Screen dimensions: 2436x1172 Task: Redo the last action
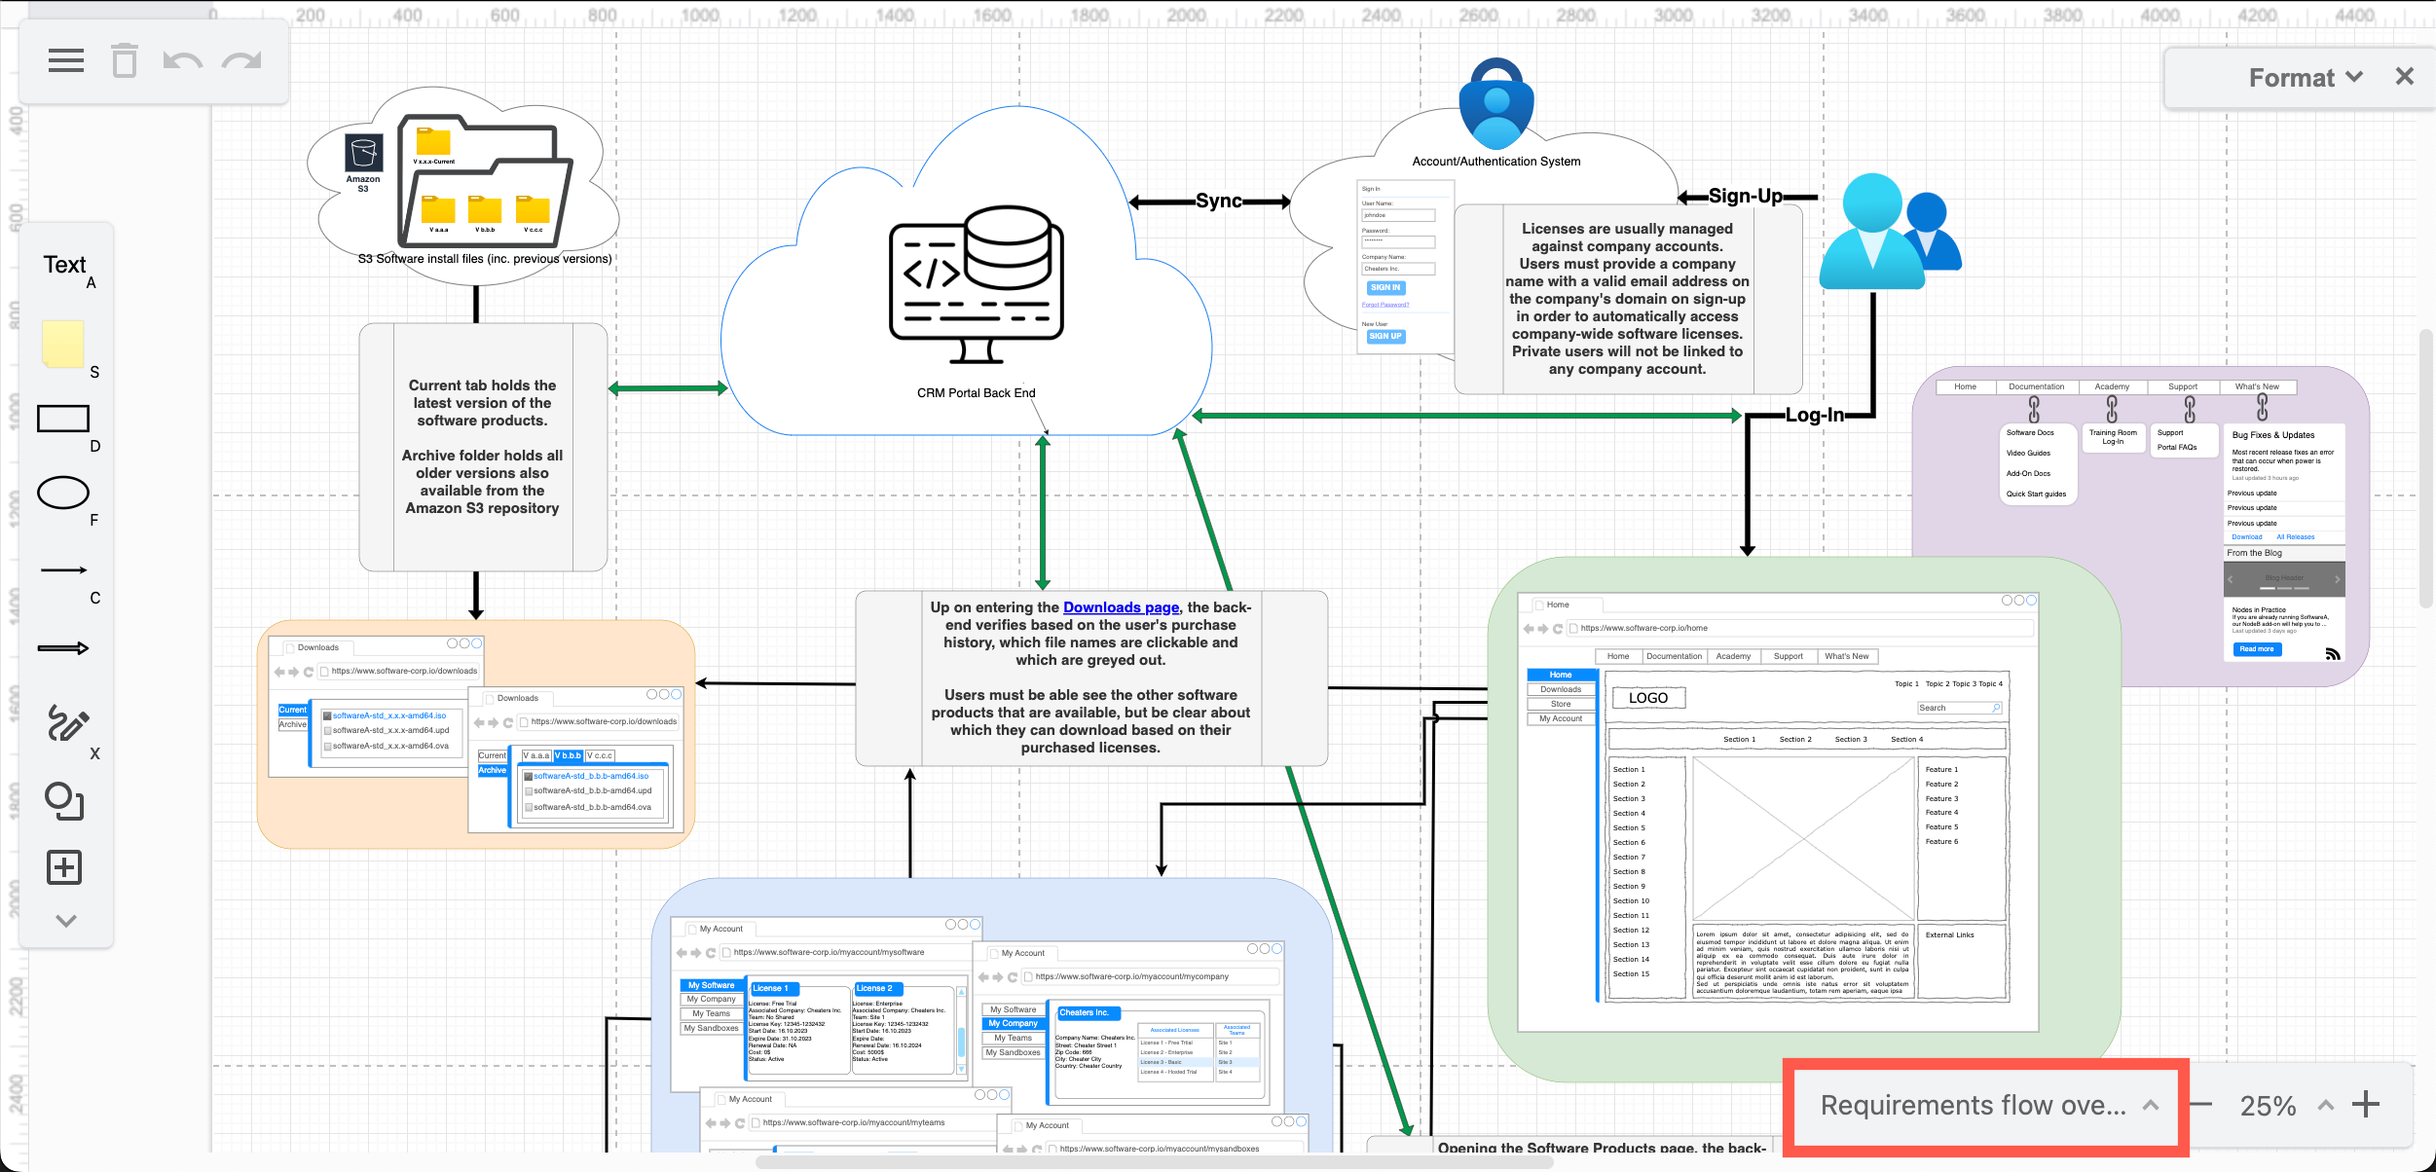pos(240,60)
